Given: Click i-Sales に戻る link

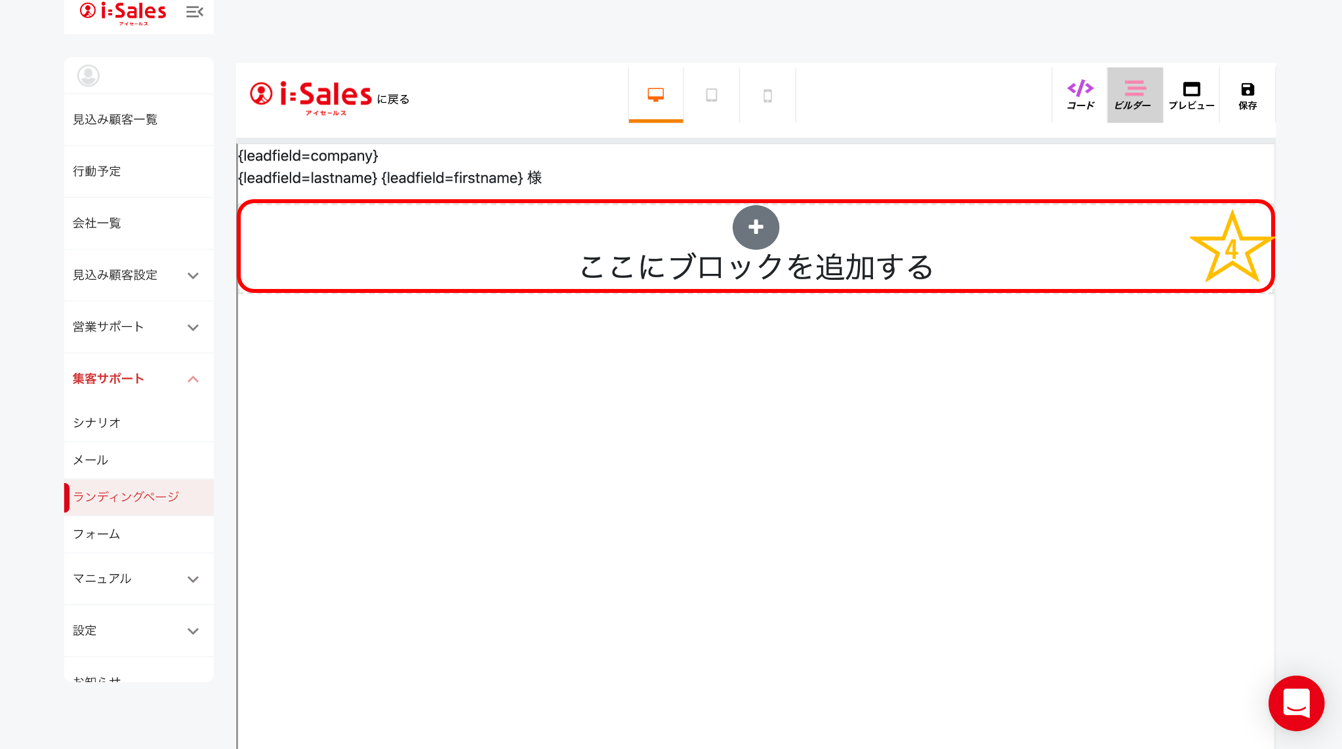Looking at the screenshot, I should 329,96.
